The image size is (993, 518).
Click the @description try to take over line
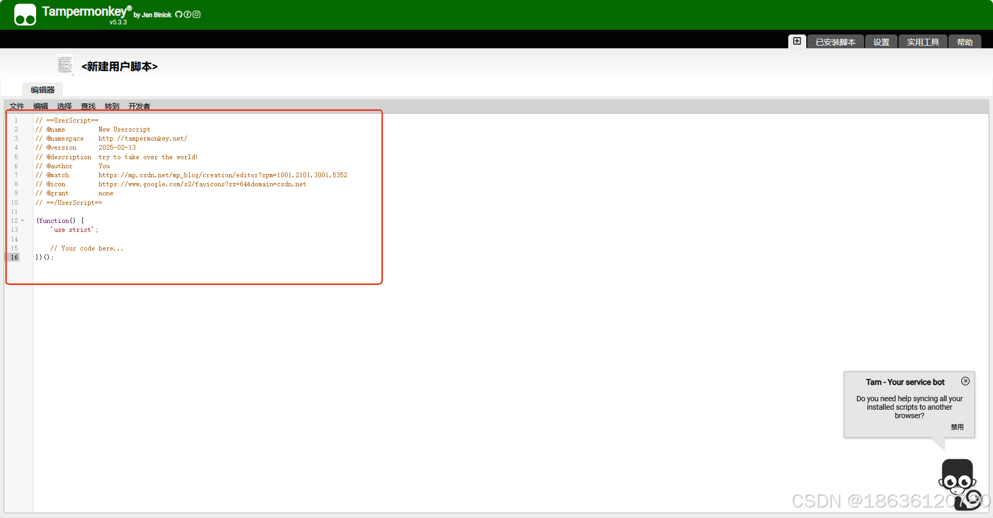coord(117,157)
